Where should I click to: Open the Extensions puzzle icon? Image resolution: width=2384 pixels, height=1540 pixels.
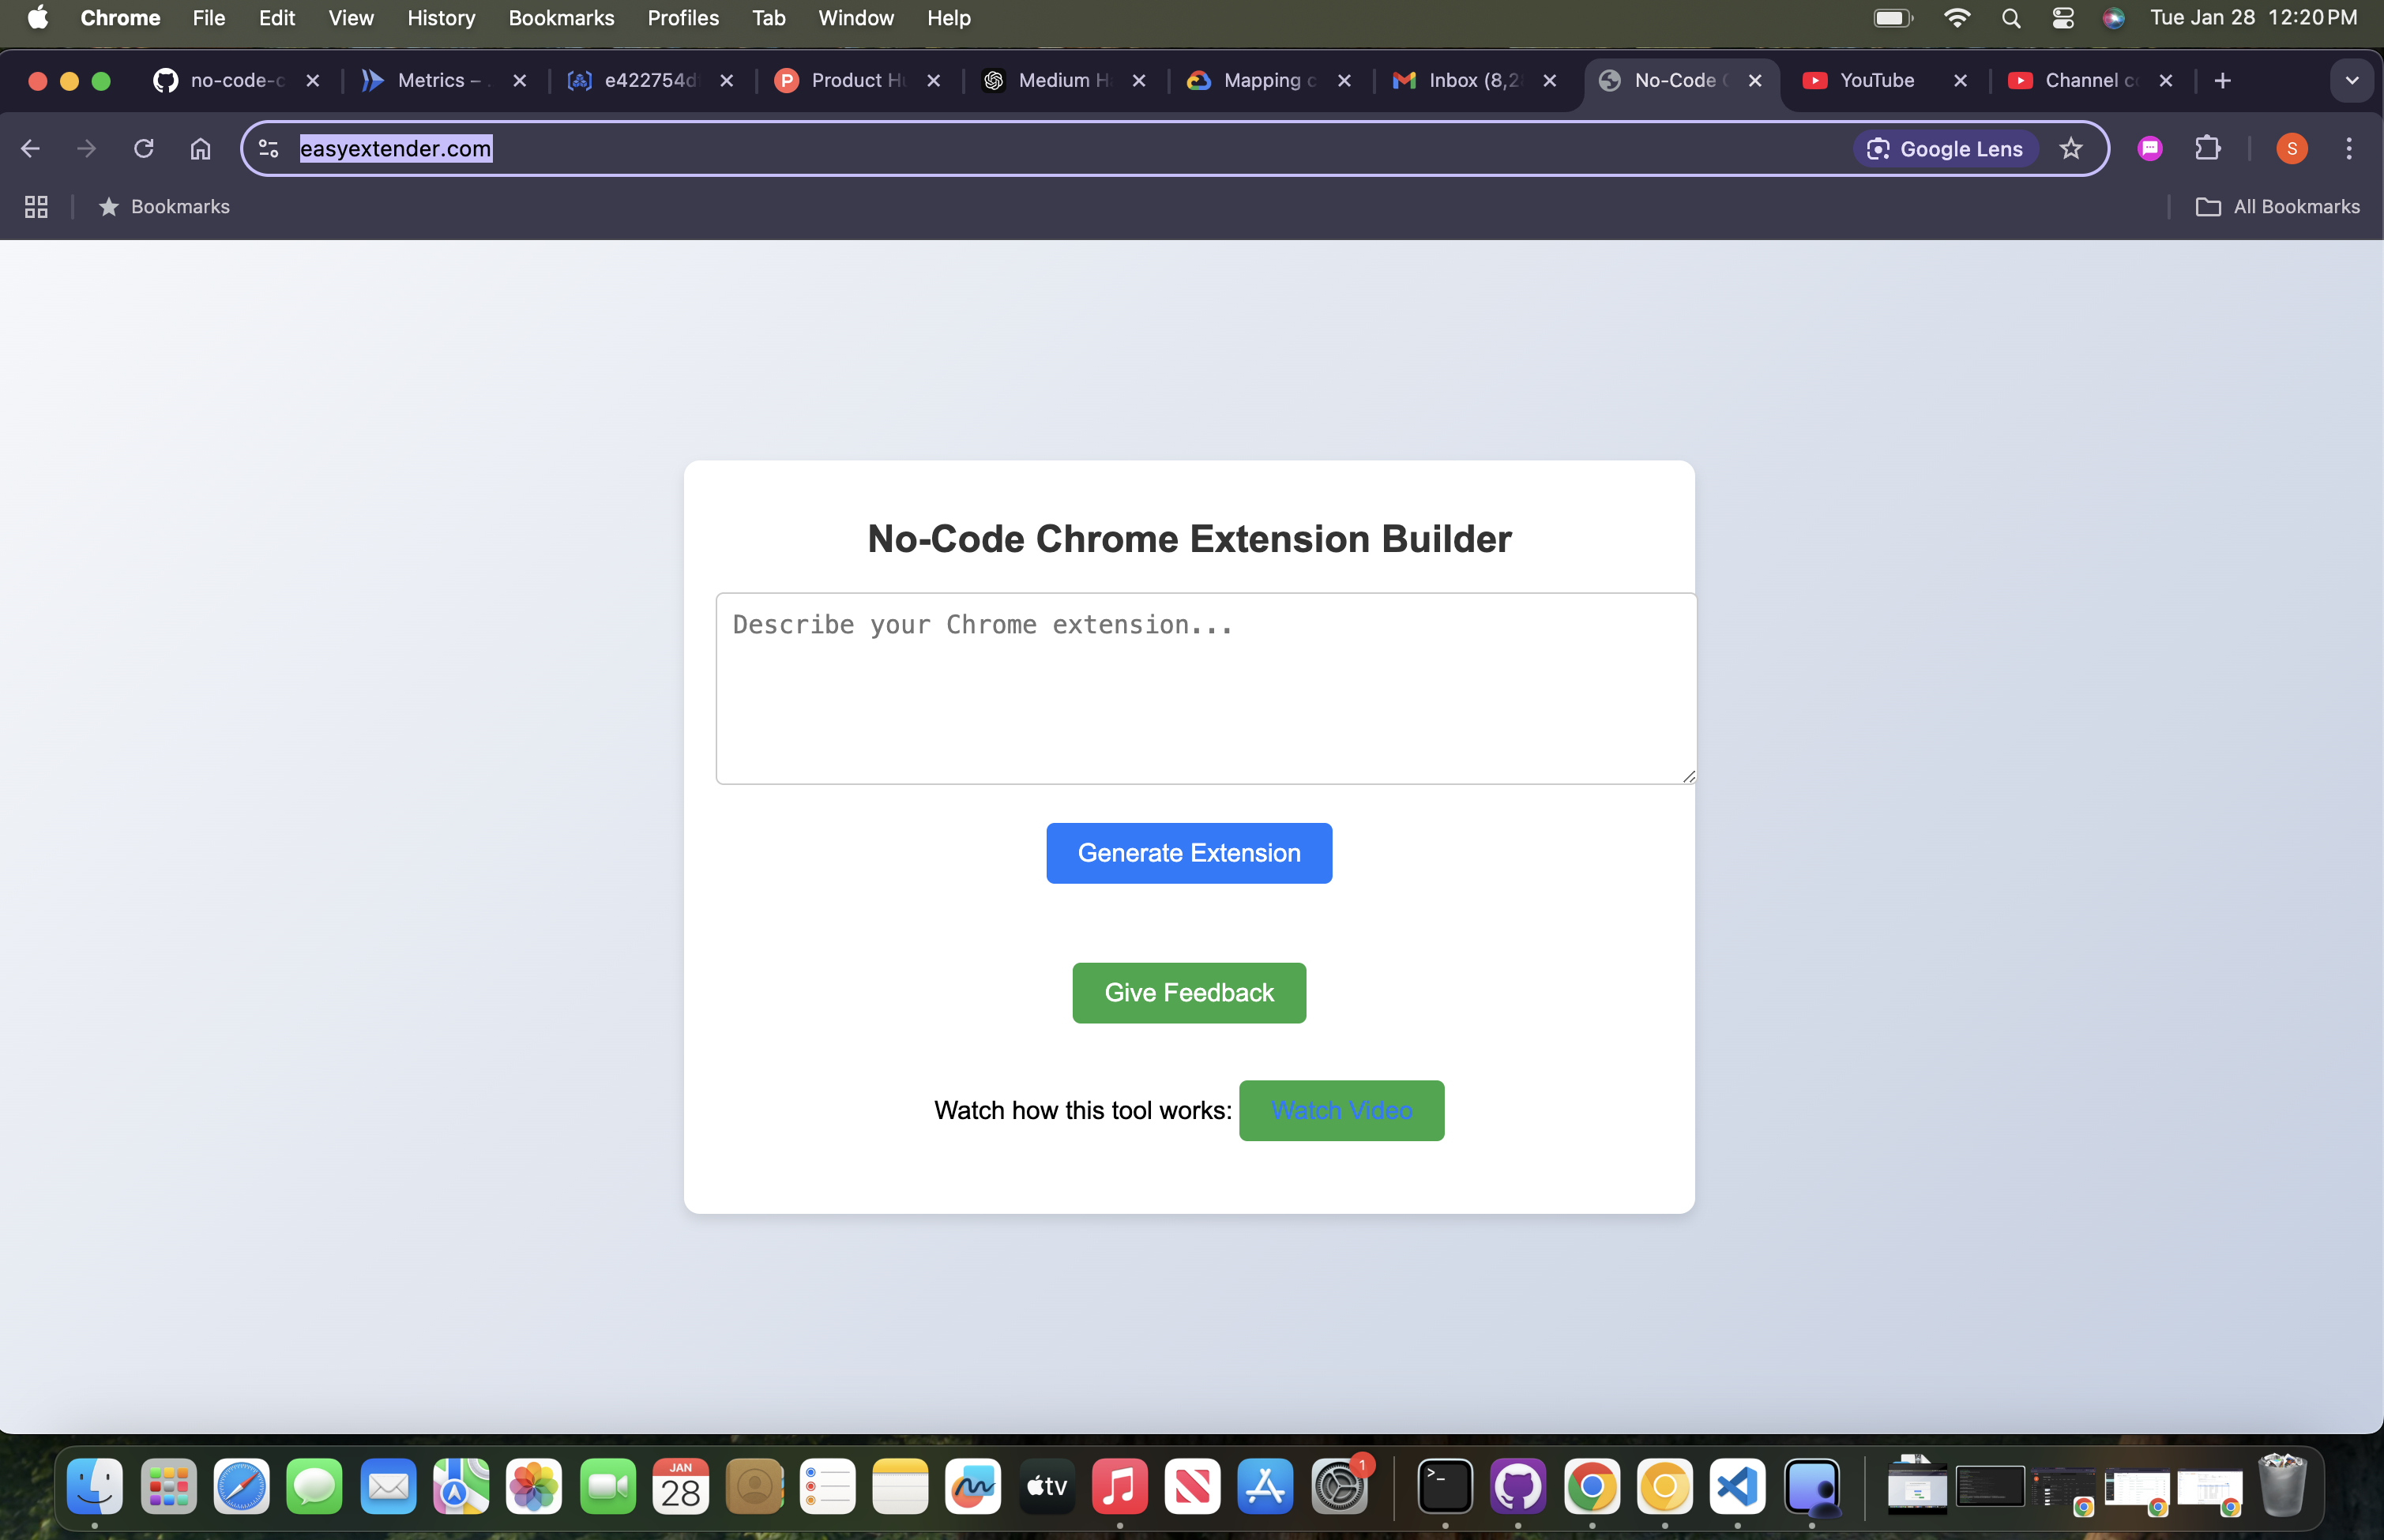point(2207,149)
